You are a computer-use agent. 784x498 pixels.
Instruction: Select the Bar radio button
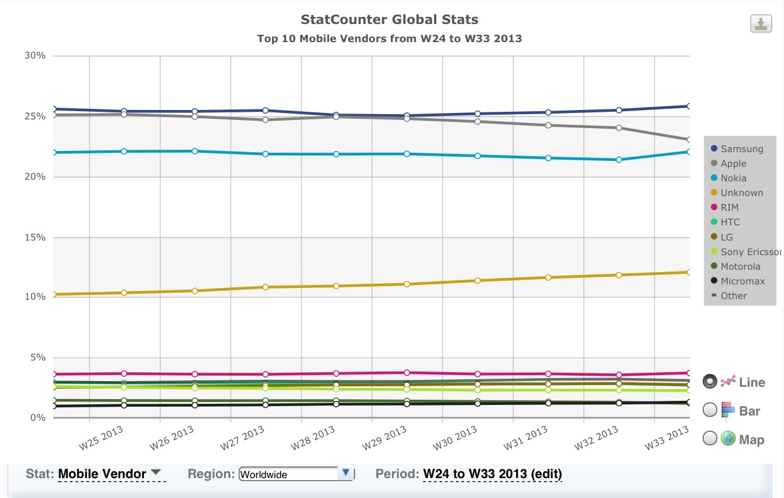pos(710,410)
